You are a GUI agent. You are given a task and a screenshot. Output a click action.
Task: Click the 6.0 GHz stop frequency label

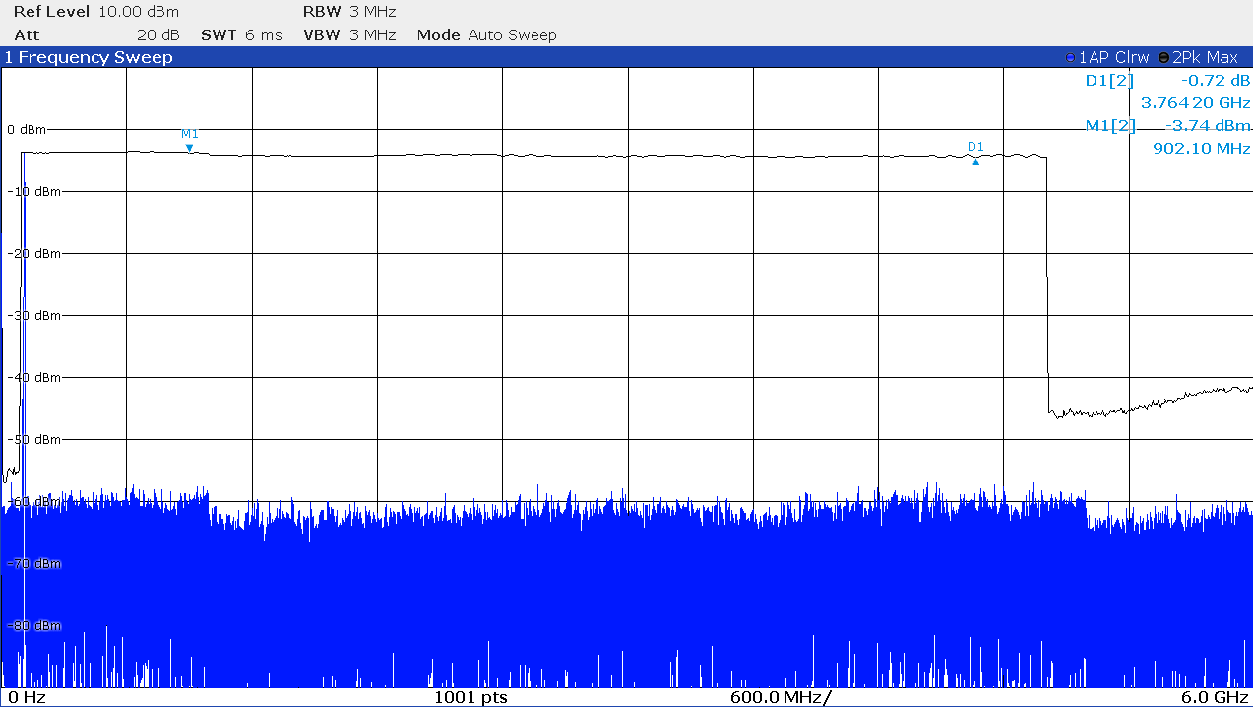coord(1215,697)
